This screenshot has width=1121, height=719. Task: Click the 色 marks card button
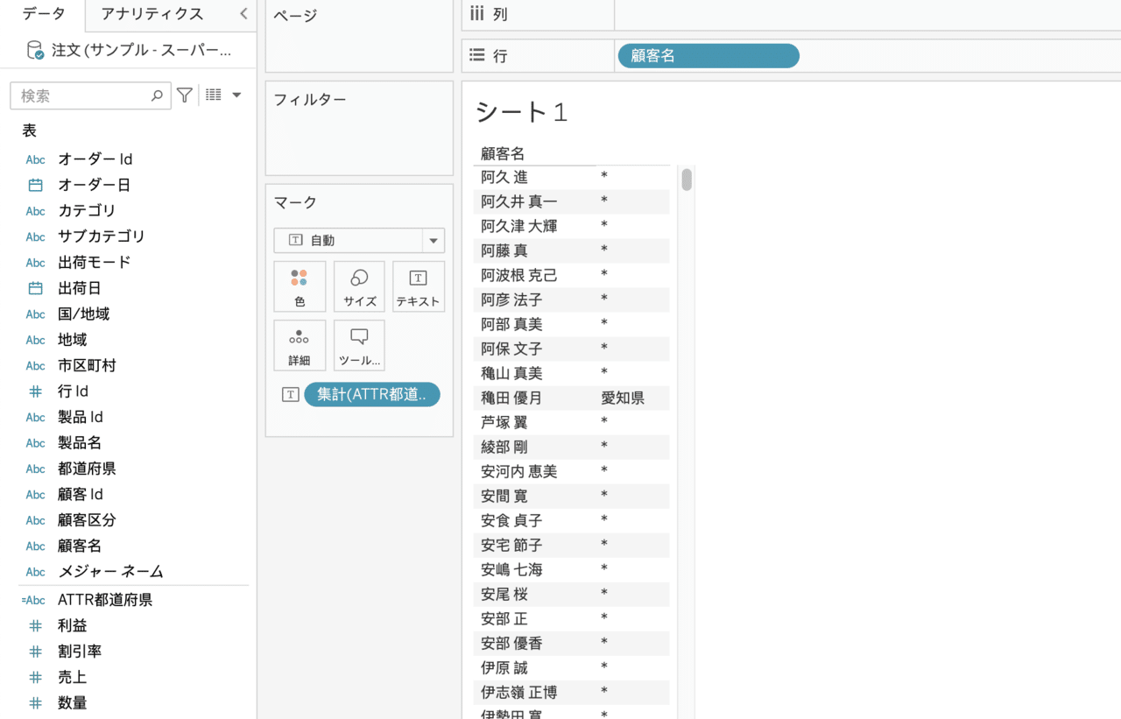[300, 286]
